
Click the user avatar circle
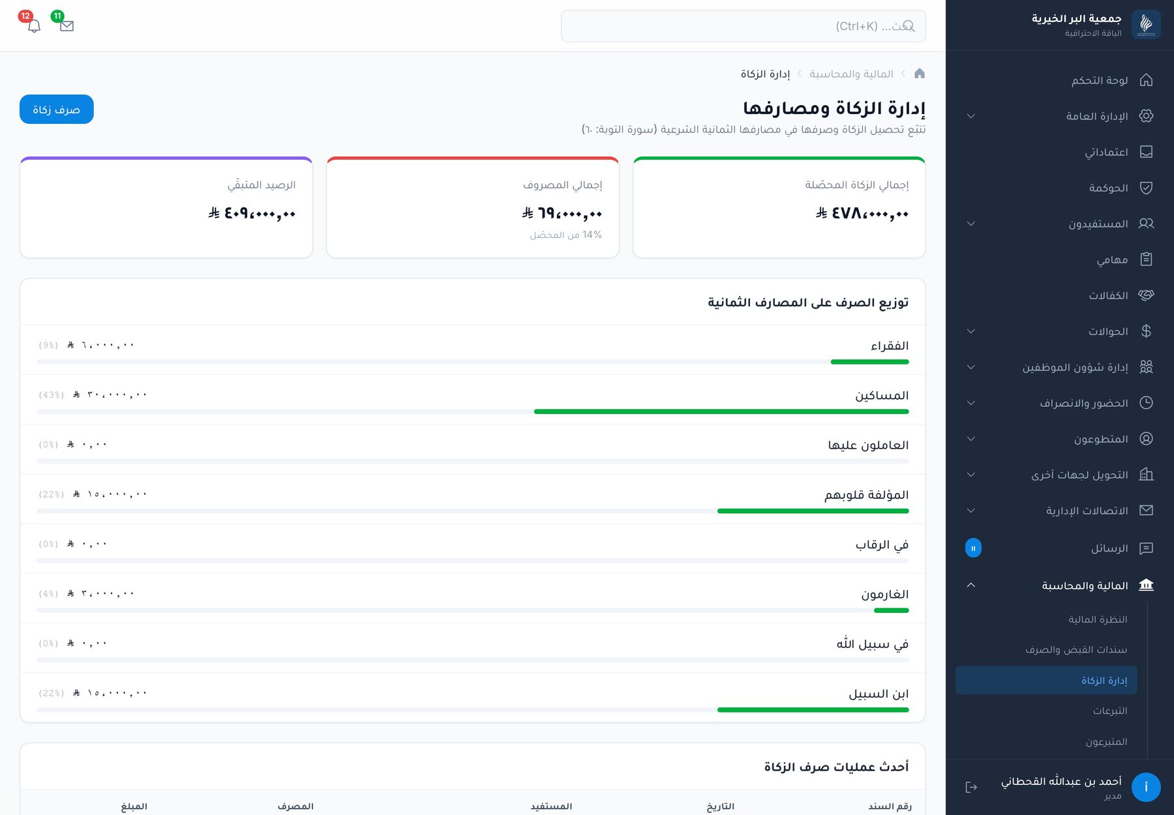[1146, 787]
